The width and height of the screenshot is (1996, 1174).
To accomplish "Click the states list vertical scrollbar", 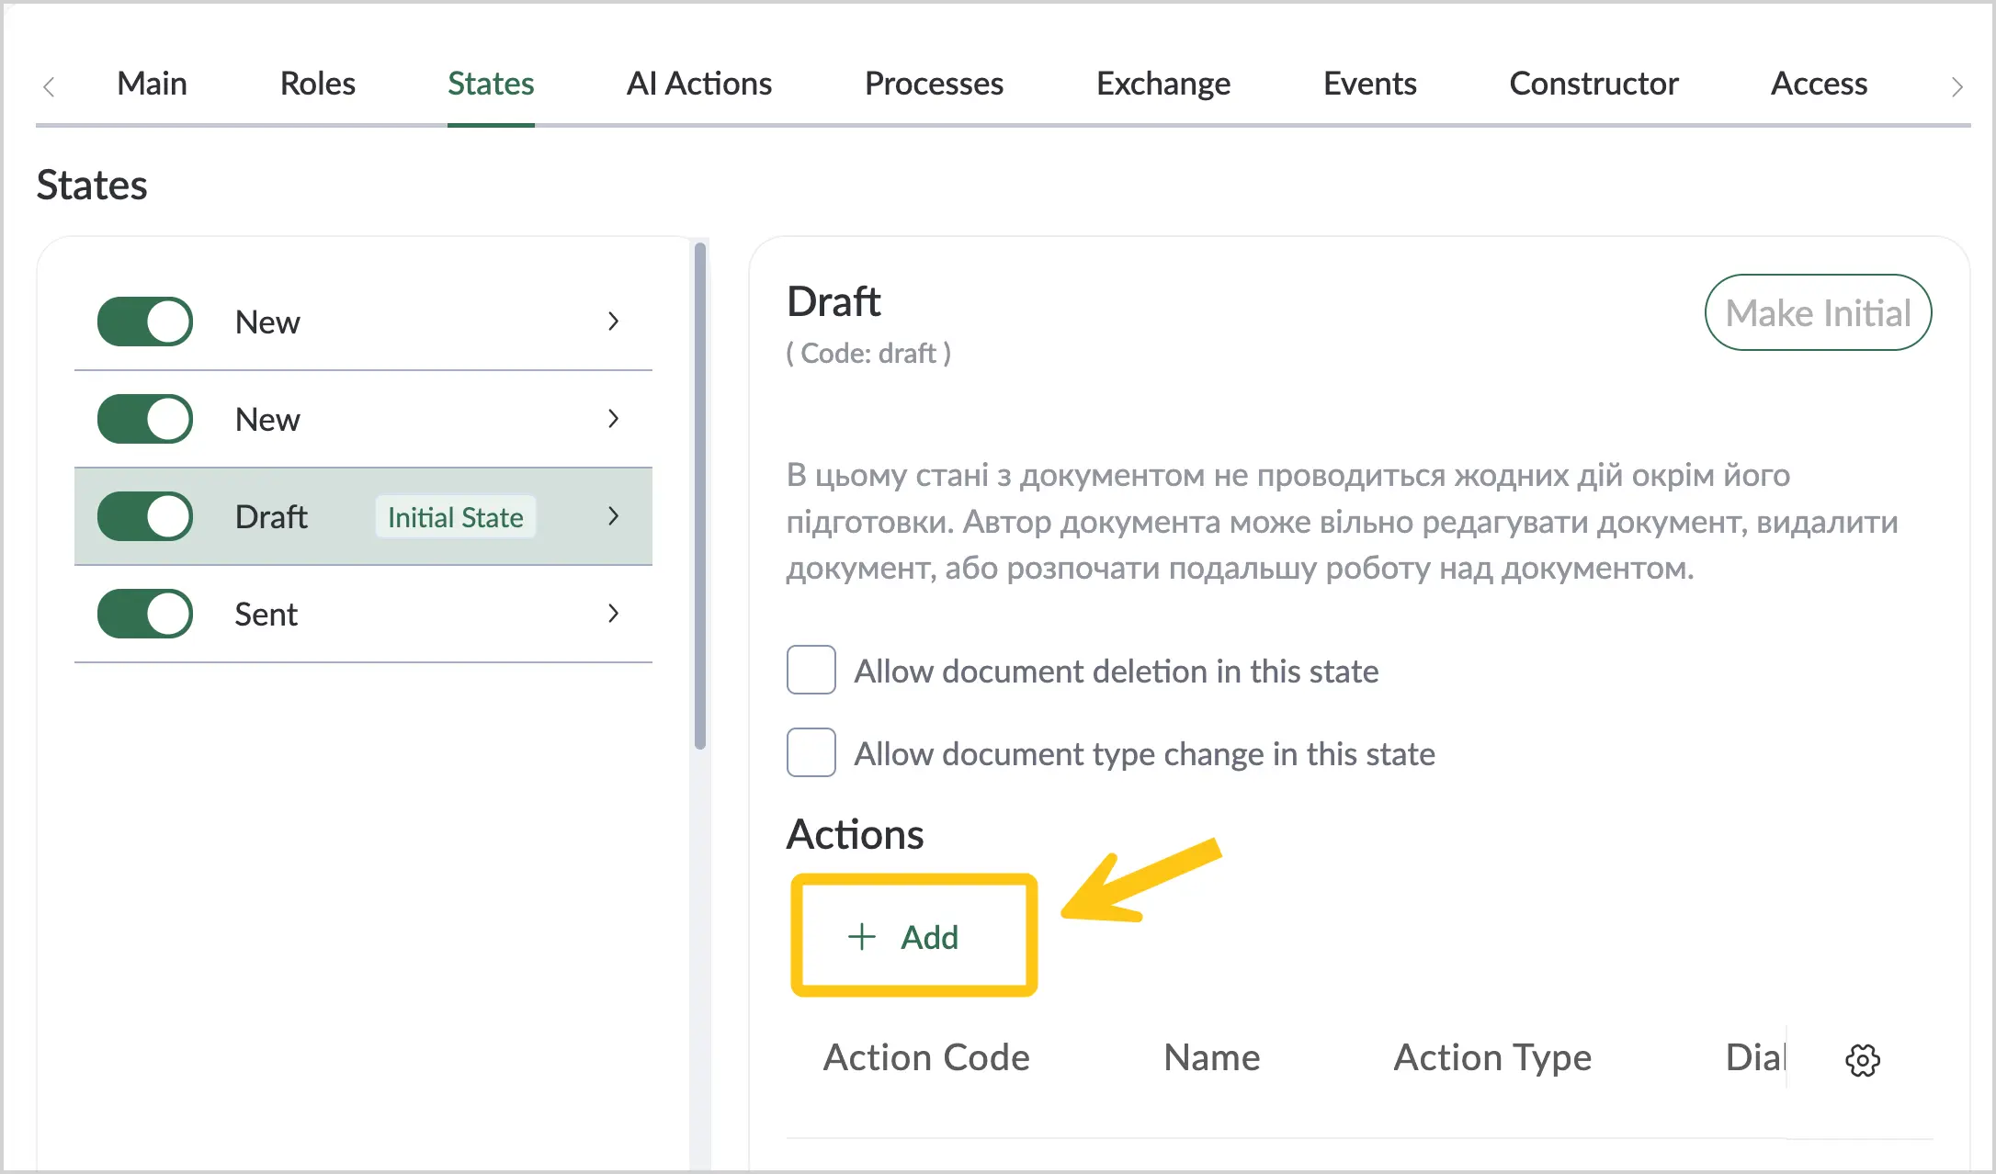I will coord(700,496).
